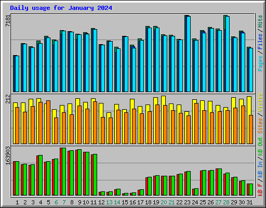
Task: Click weekend day 28 label
Action: (x=226, y=202)
